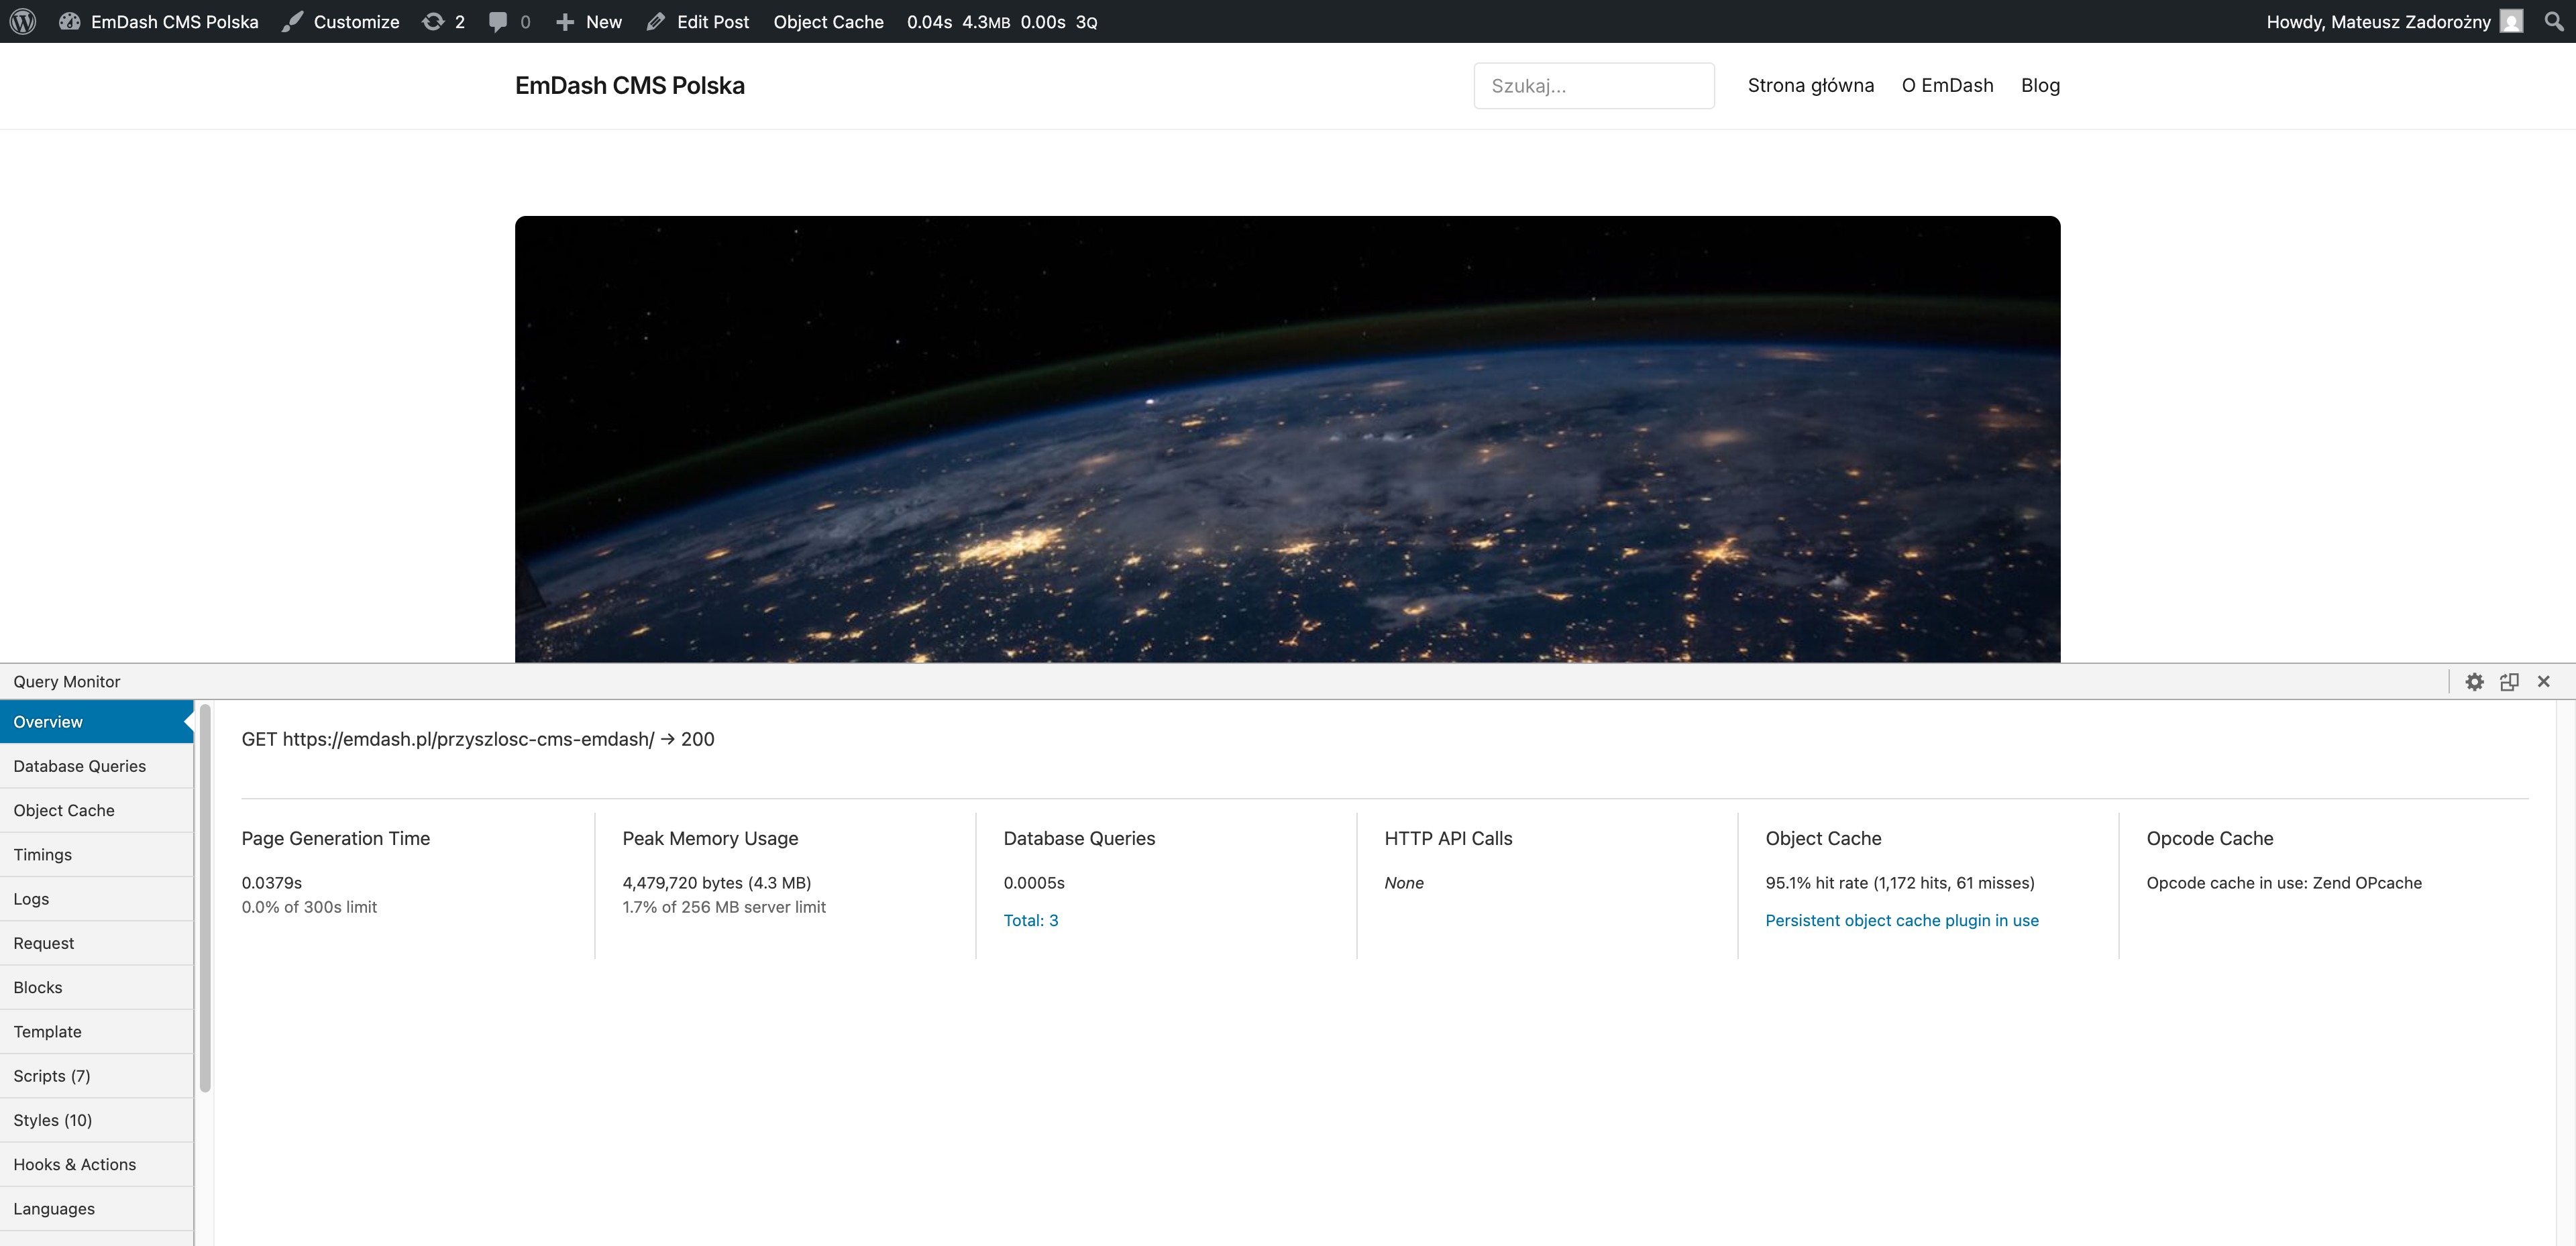2576x1246 pixels.
Task: Click the admin bar search magnifier
Action: (2553, 21)
